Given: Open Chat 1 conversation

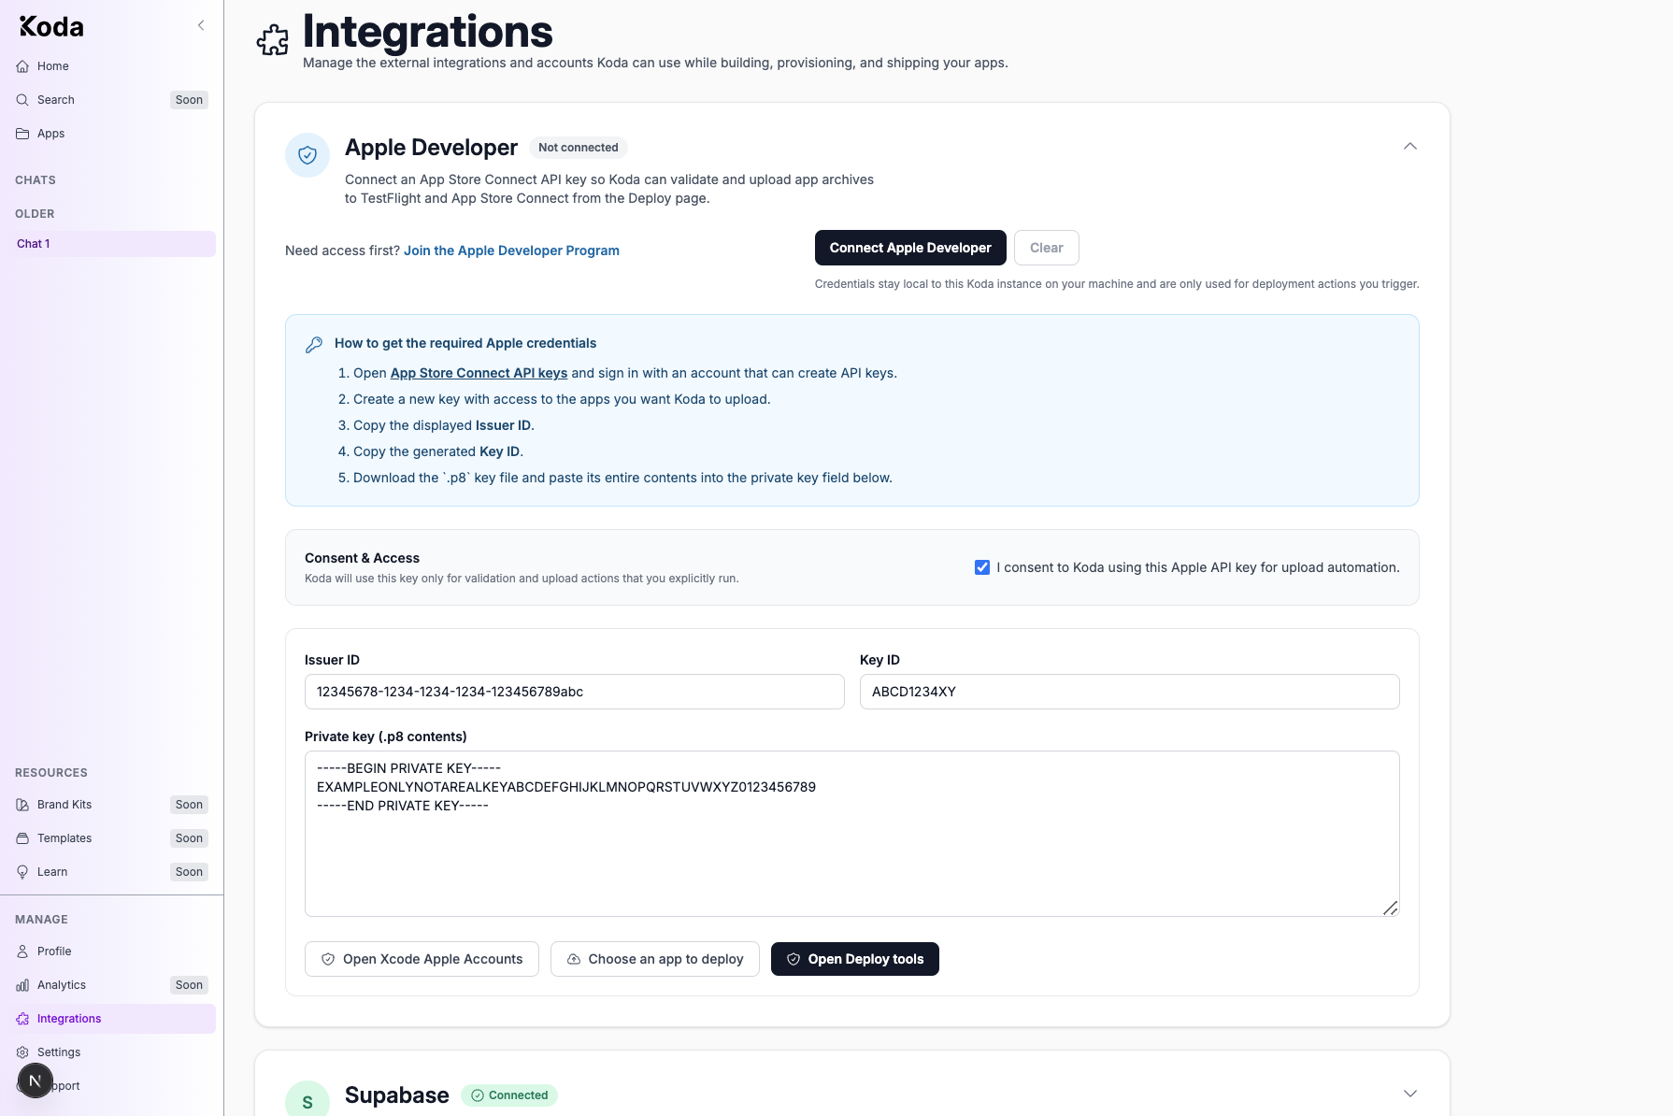Looking at the screenshot, I should (x=111, y=244).
